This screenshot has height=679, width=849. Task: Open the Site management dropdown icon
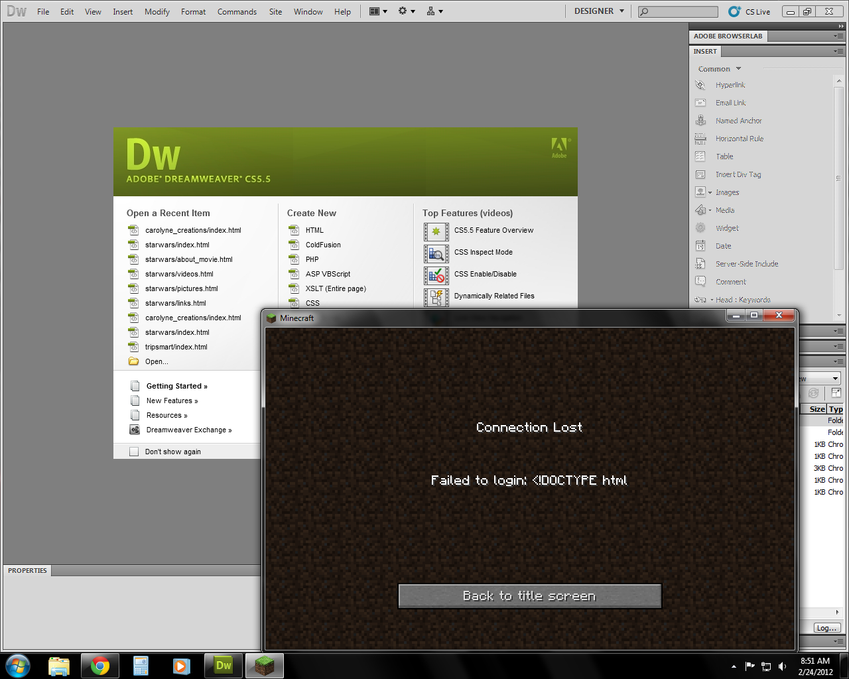tap(435, 11)
